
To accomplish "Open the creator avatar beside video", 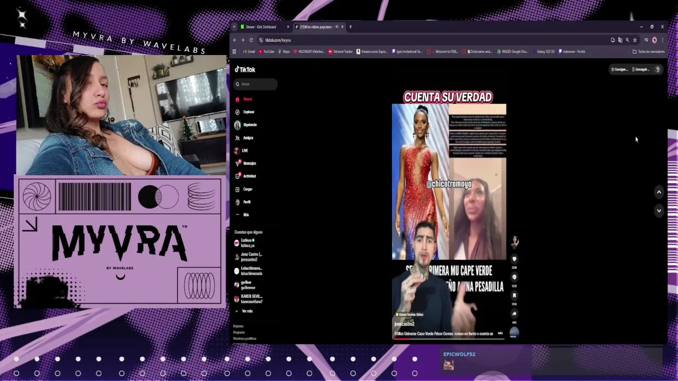I will pos(514,242).
